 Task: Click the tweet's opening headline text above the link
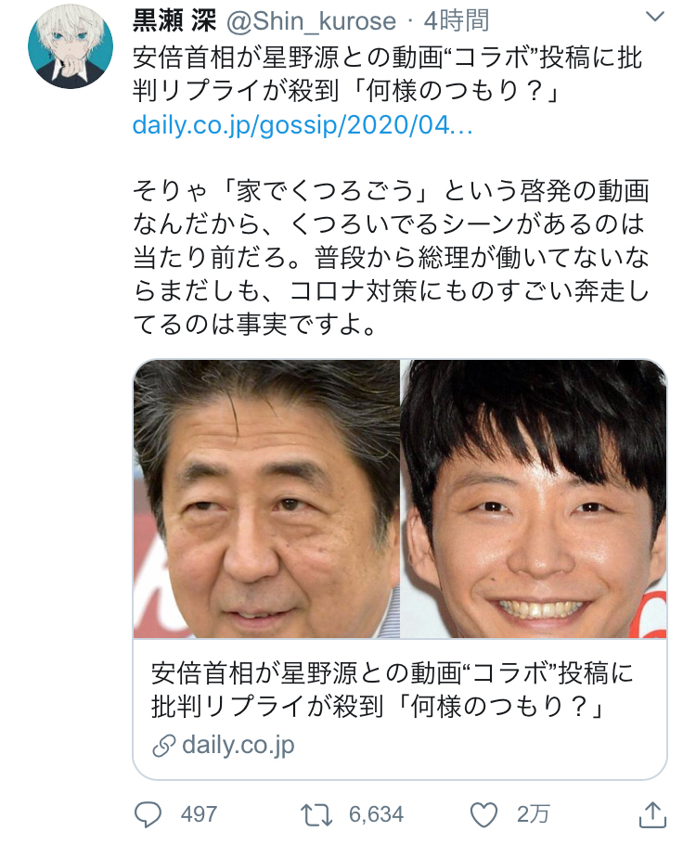[x=387, y=74]
